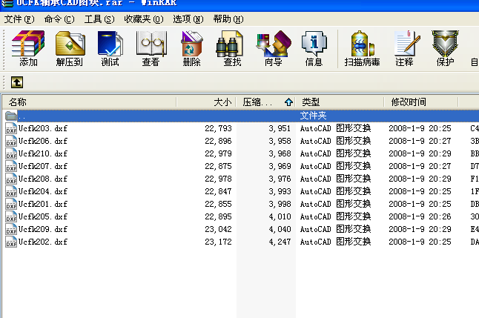Run the 测试 (Test) archive tool
Image resolution: width=479 pixels, height=318 pixels.
110,48
